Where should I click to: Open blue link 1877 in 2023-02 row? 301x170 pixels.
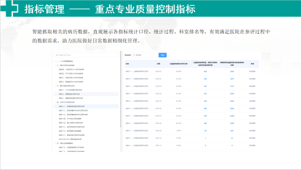pyautogui.click(x=232, y=79)
